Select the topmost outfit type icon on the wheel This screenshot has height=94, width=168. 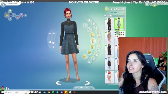coord(89,21)
